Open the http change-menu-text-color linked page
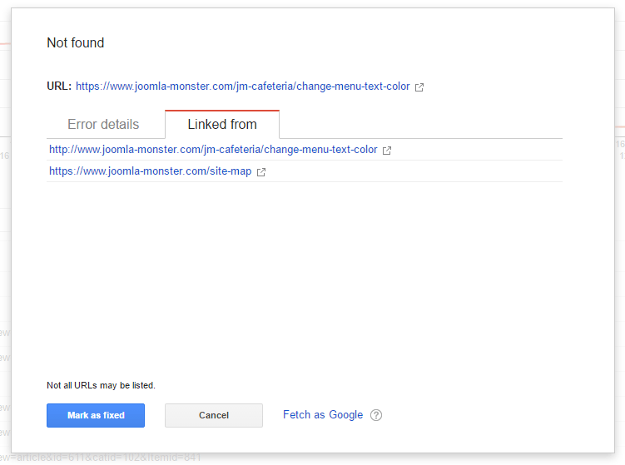 pos(213,150)
